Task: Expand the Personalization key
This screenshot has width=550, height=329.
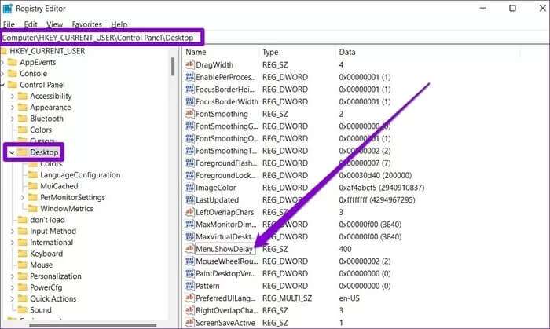Action: (x=13, y=276)
